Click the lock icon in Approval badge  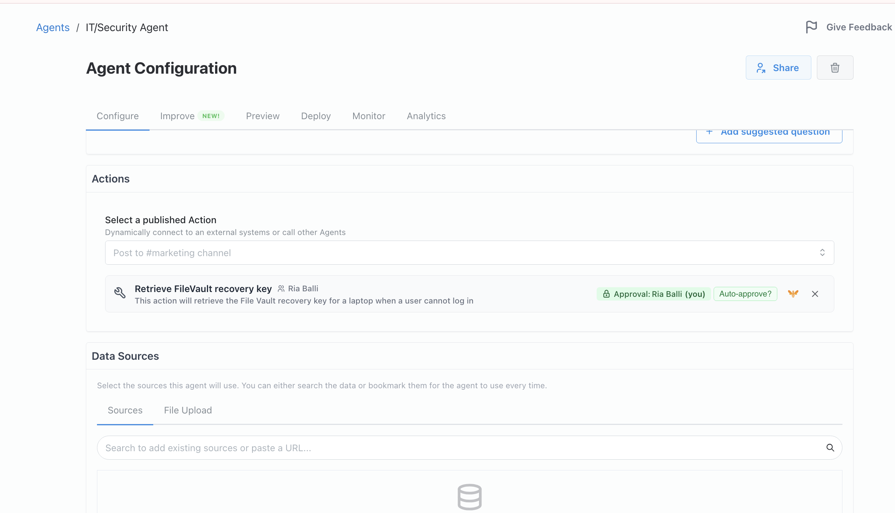[606, 294]
